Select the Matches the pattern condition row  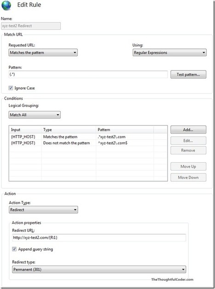click(x=88, y=137)
